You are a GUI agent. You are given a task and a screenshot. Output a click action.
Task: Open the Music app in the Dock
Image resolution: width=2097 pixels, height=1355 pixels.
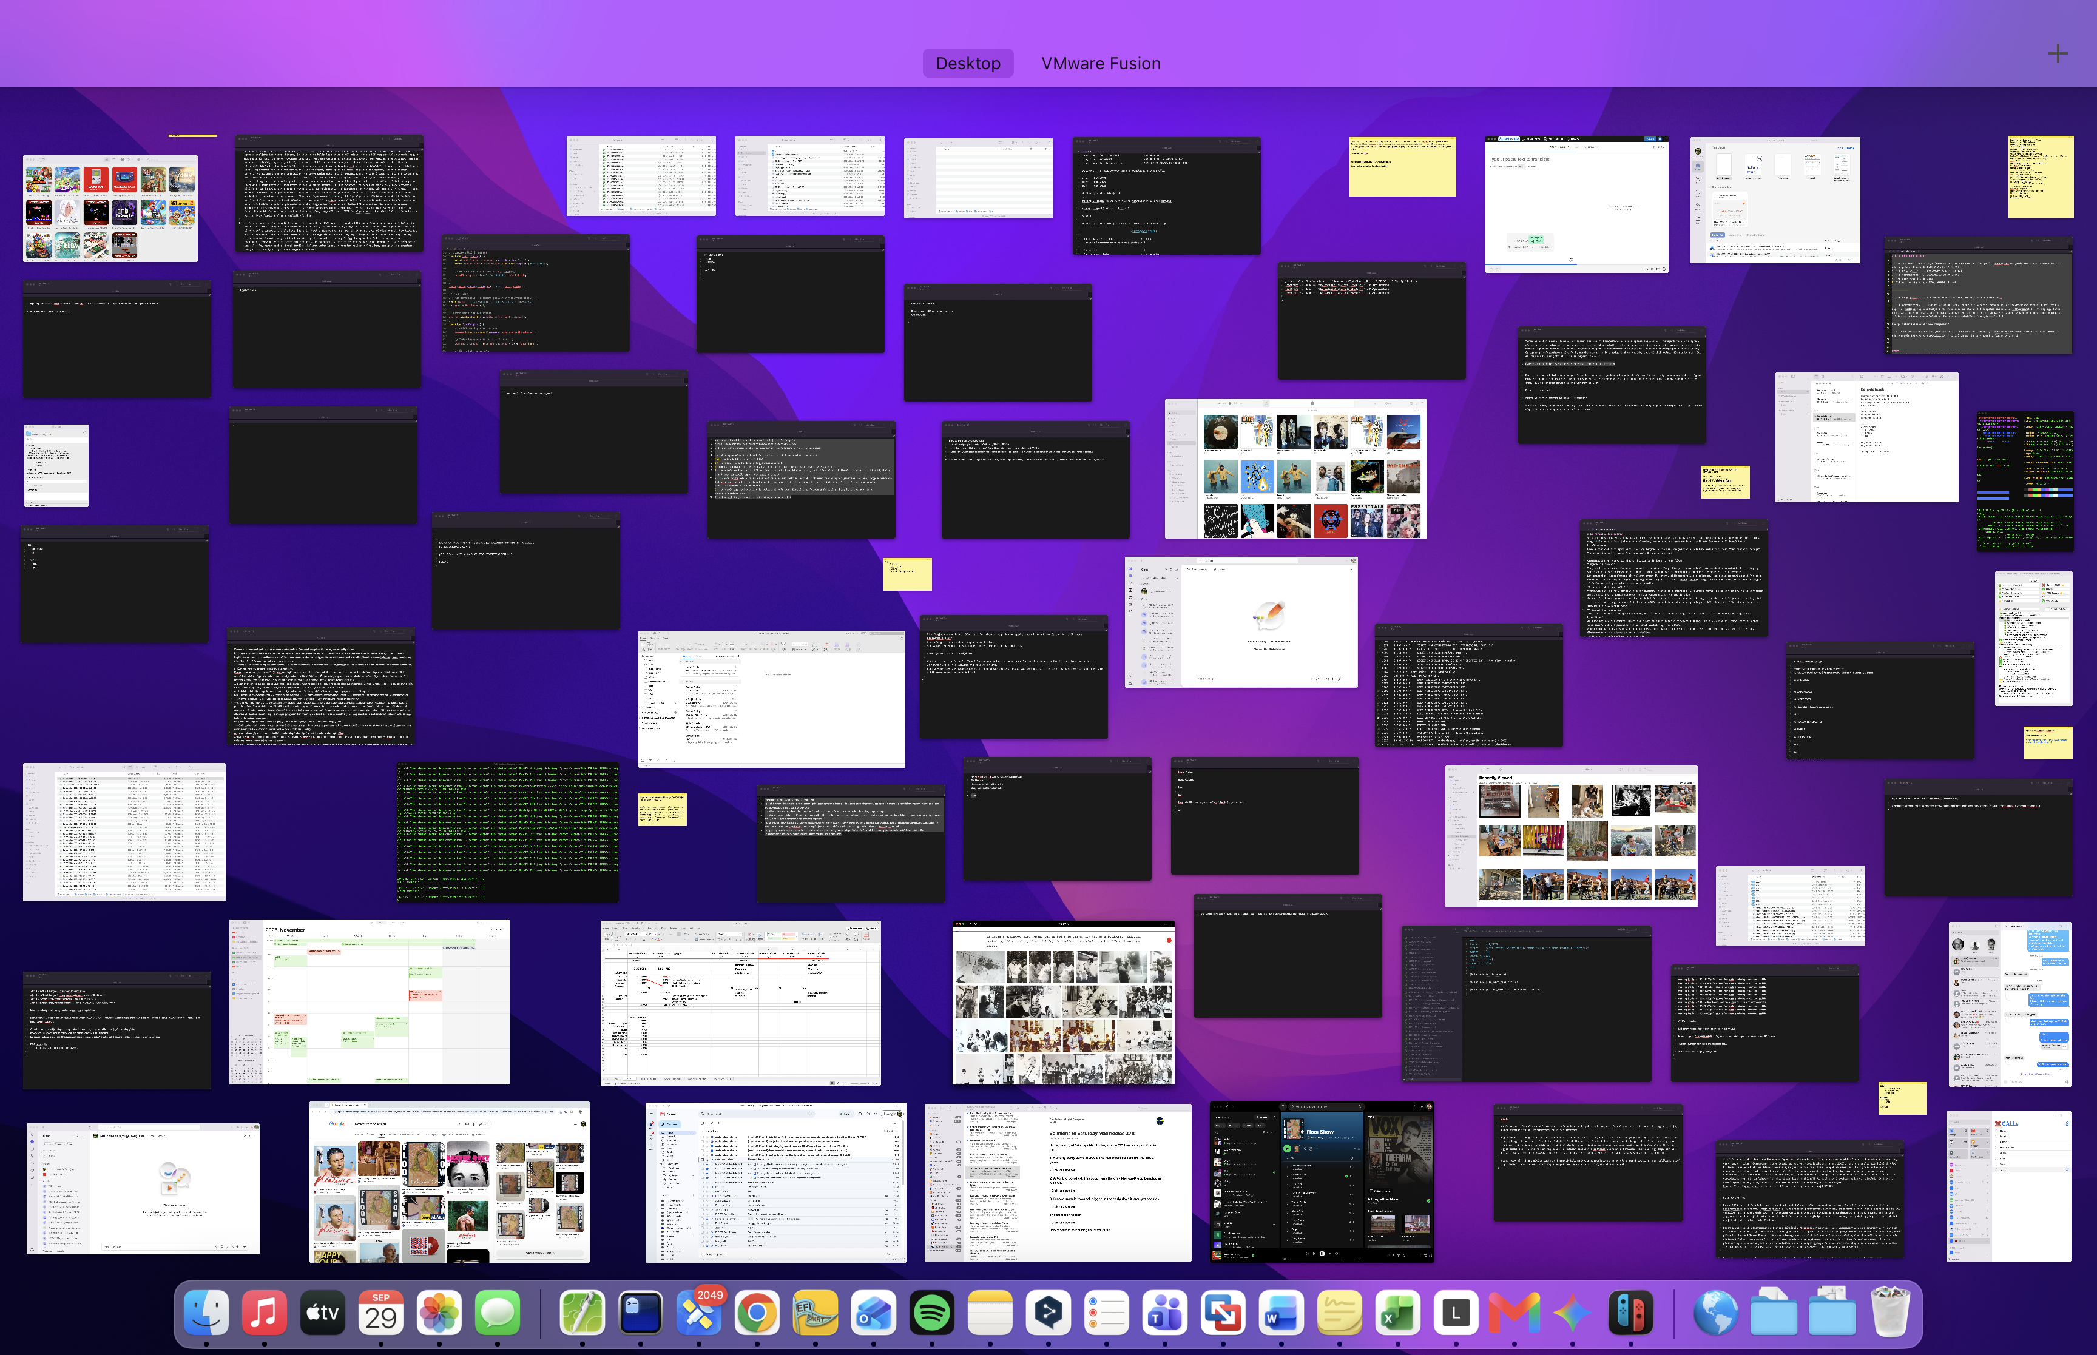point(264,1314)
